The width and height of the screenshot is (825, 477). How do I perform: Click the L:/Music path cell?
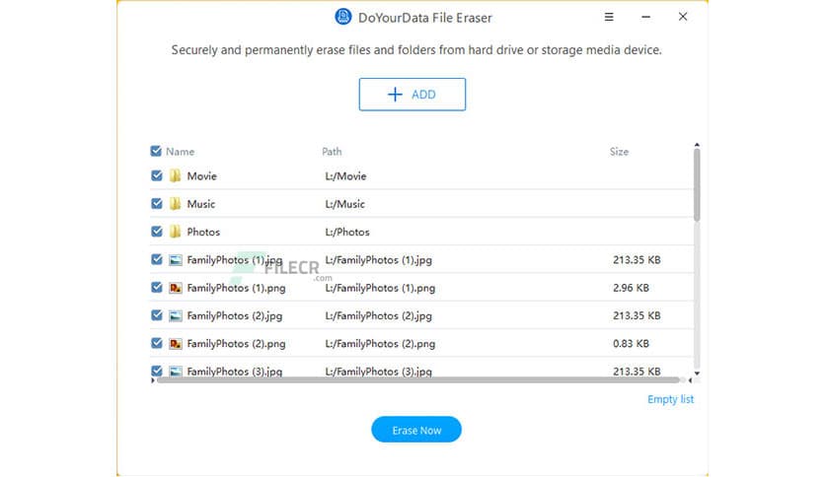[344, 204]
